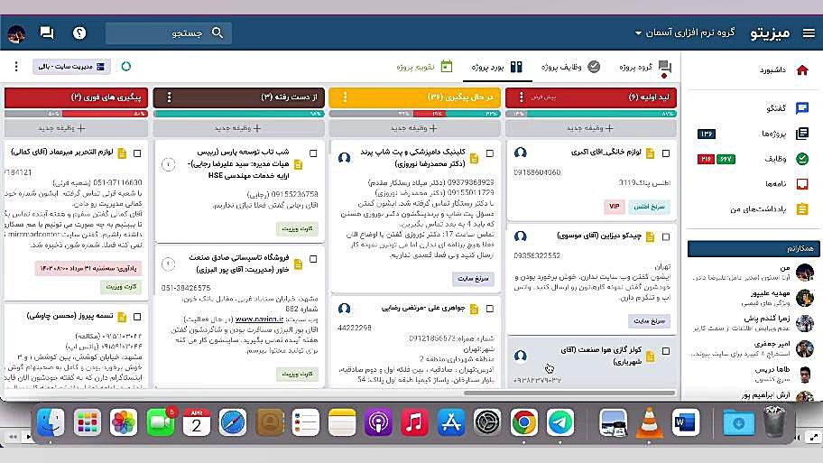The width and height of the screenshot is (823, 463).
Task: Click the messages speech bubble icon in header
Action: 47,33
